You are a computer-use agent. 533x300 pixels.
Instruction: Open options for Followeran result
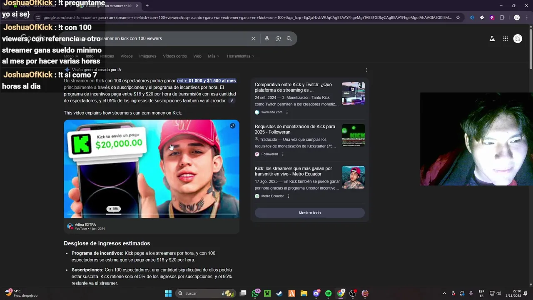(283, 154)
